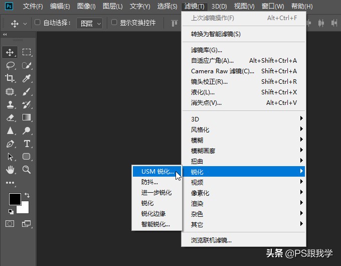This screenshot has height=266, width=341.
Task: Click the Photoshop Ps logo
Action: tap(9, 6)
